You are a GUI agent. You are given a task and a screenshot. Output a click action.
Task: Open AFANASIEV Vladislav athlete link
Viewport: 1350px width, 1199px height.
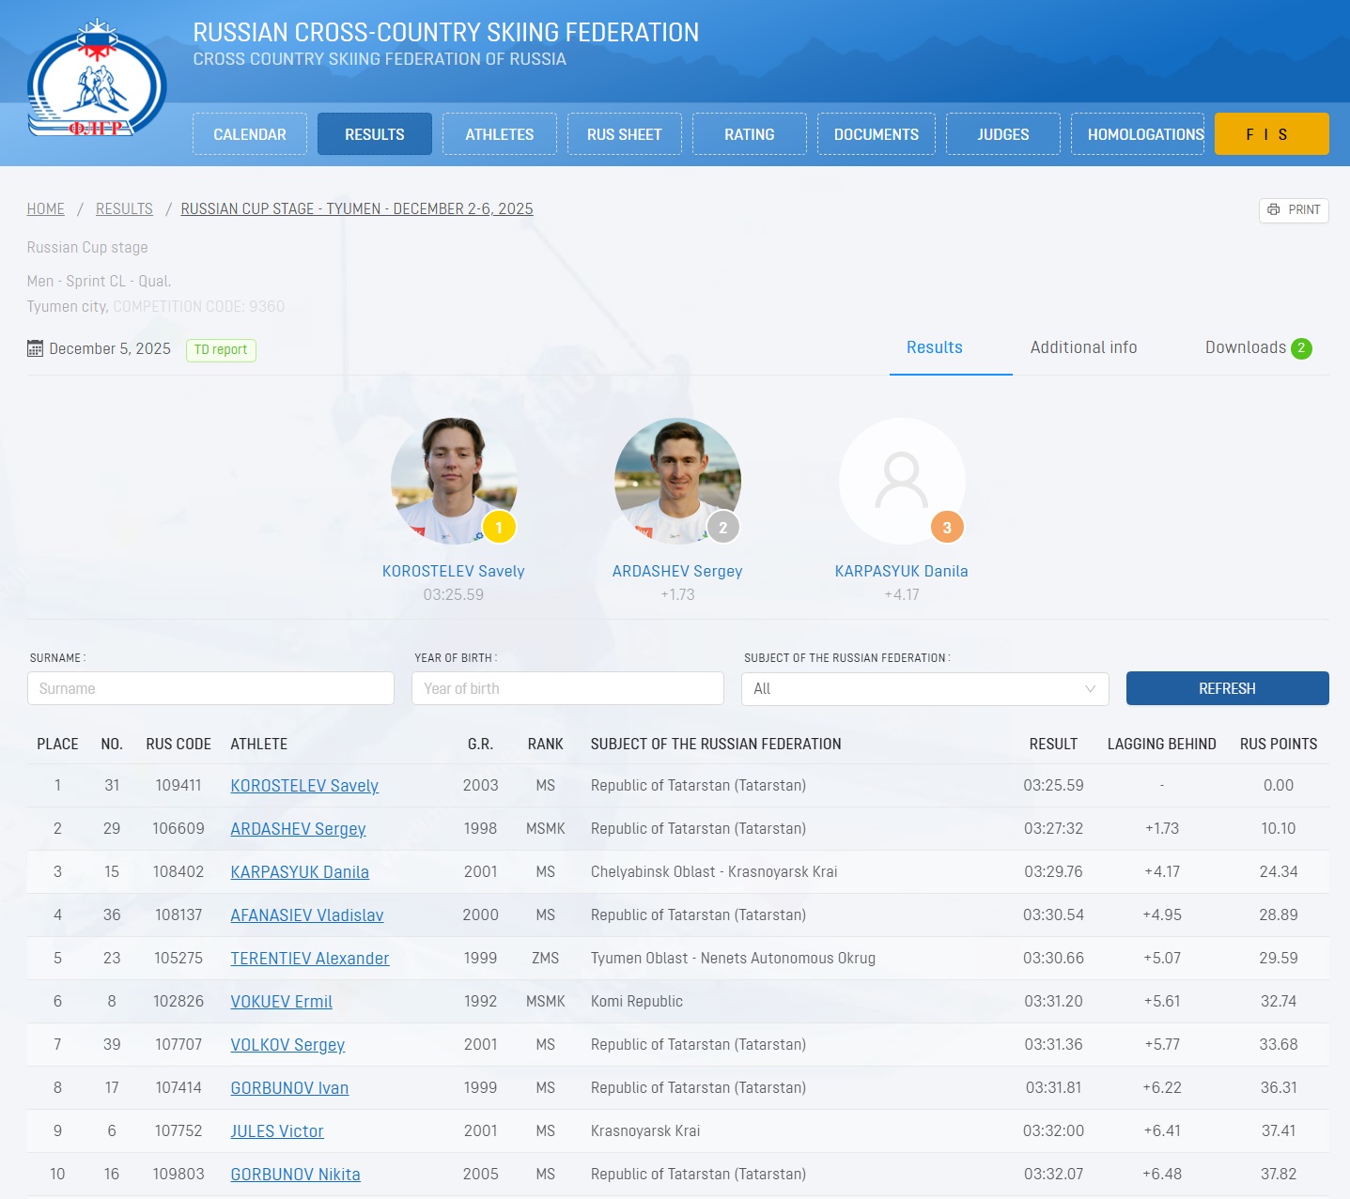click(x=307, y=915)
